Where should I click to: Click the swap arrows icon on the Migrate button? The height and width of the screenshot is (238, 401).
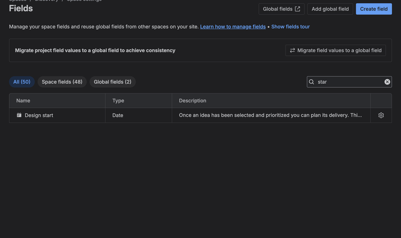[x=292, y=50]
